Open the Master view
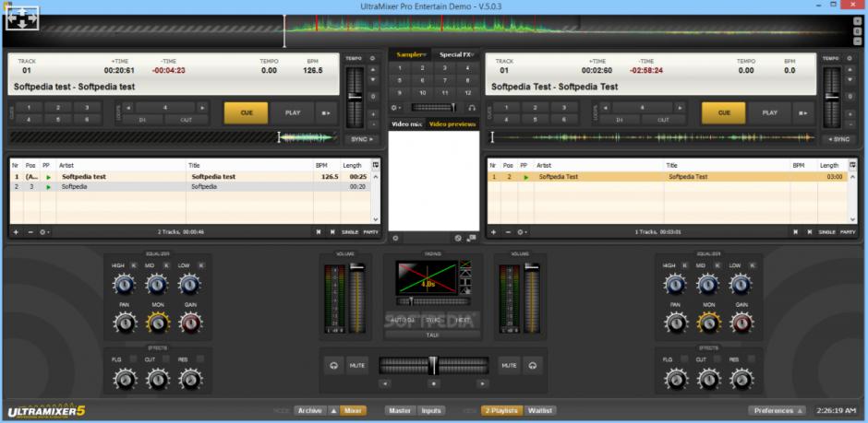Viewport: 868px width, 423px height. [400, 411]
